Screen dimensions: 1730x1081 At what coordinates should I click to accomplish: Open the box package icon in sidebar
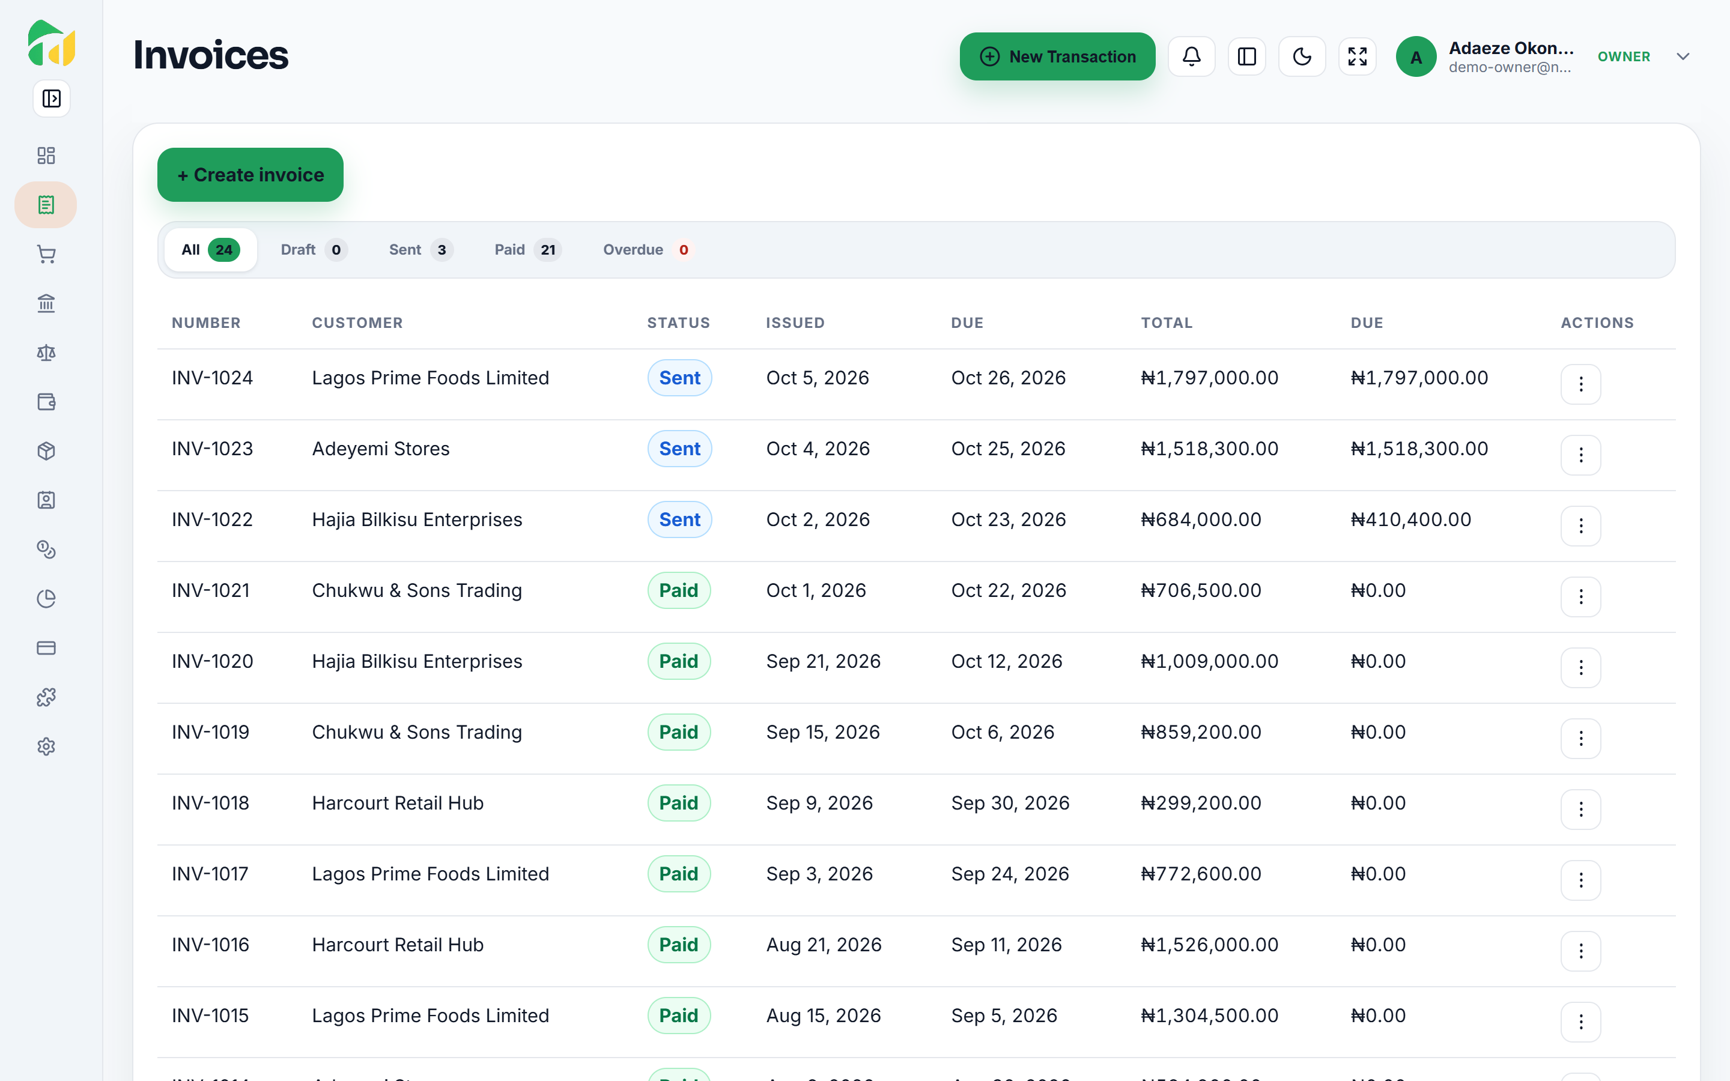[x=46, y=451]
